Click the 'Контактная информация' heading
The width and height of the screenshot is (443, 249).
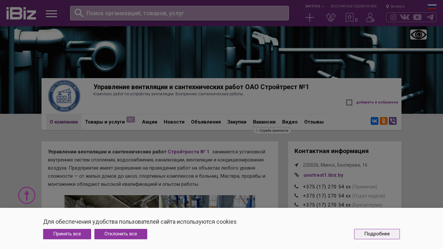point(331,151)
